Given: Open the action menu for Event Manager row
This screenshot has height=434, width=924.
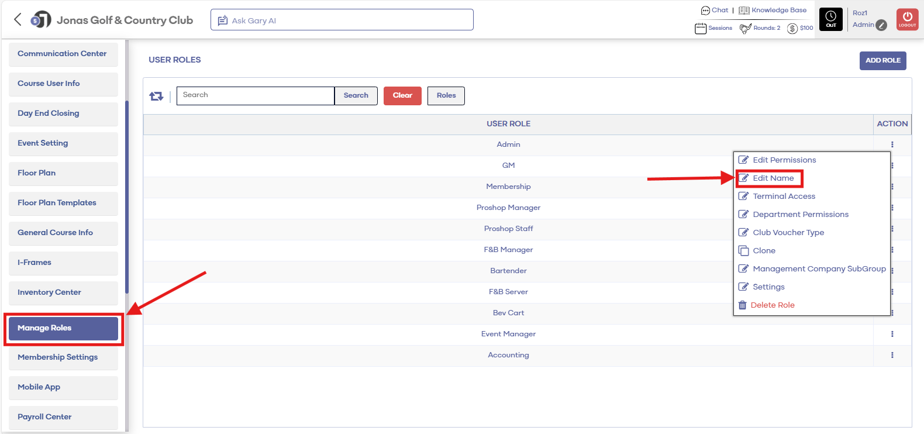Looking at the screenshot, I should [892, 334].
